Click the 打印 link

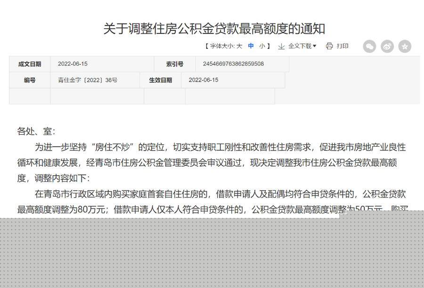point(342,46)
